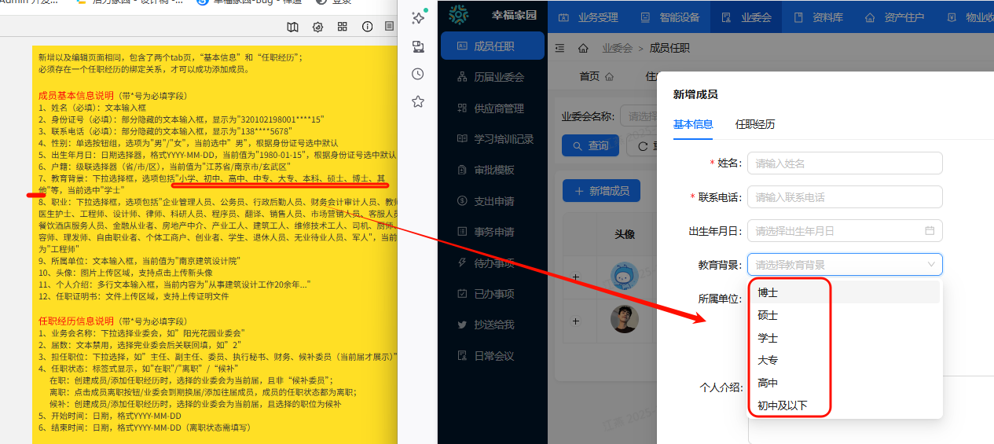This screenshot has width=994, height=444.
Task: Click the 业委会 breadcrumb link
Action: [617, 48]
